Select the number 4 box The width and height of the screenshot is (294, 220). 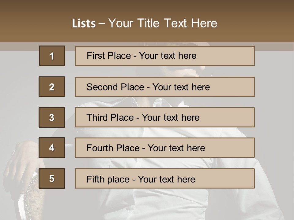[x=52, y=148]
